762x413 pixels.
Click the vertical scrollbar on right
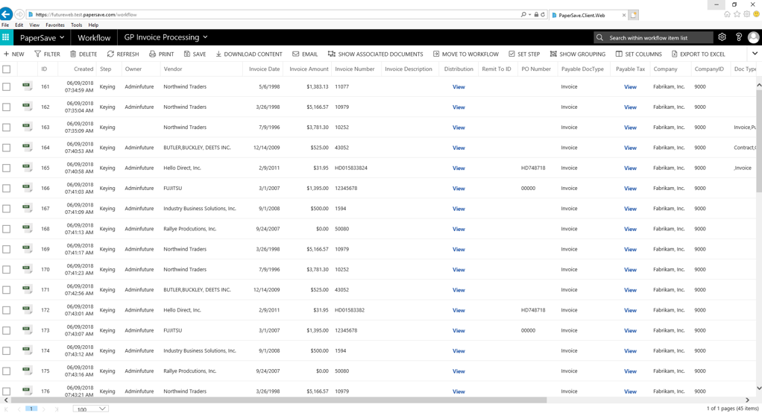click(758, 141)
